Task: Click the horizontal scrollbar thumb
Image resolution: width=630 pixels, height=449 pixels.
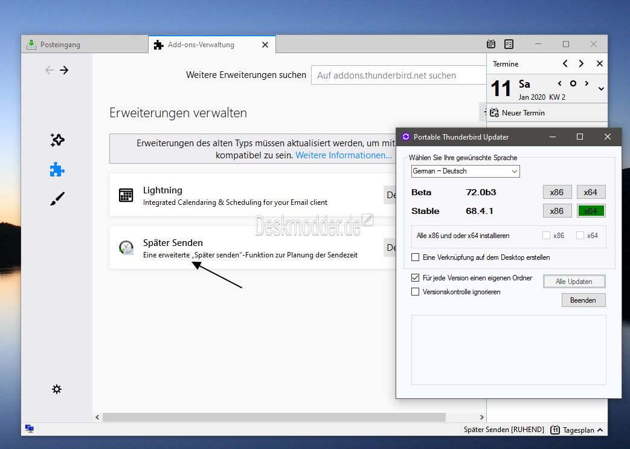Action: [274, 417]
